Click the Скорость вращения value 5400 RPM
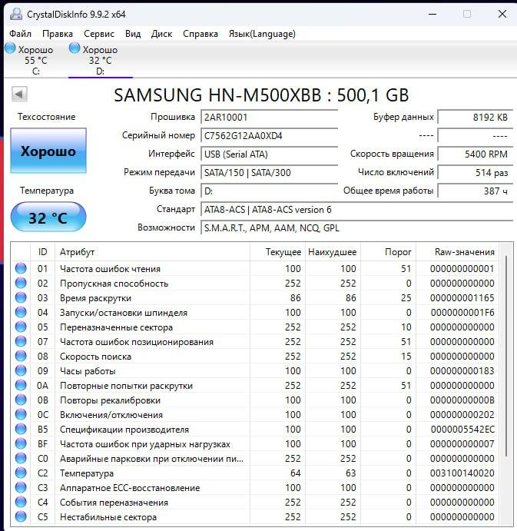Screen dimensions: 517x531 [476, 154]
